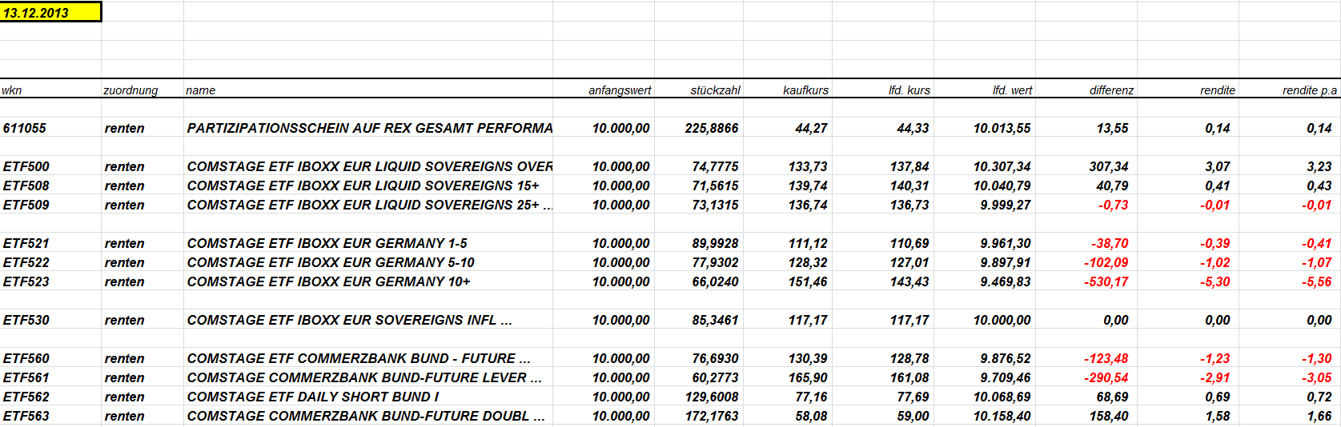Select stückzahl cell 225,8866
The width and height of the screenshot is (1341, 427).
[x=699, y=127]
